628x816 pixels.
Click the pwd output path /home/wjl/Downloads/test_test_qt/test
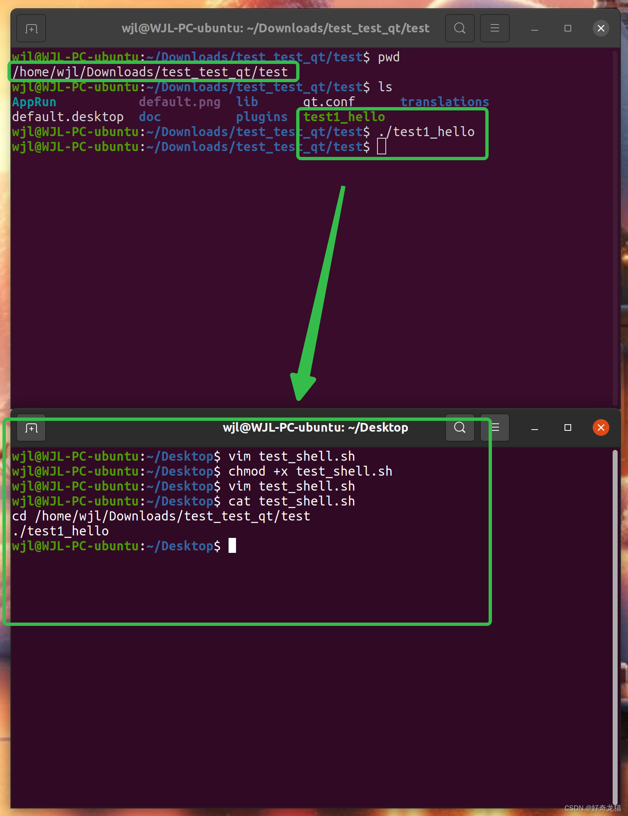pyautogui.click(x=150, y=72)
